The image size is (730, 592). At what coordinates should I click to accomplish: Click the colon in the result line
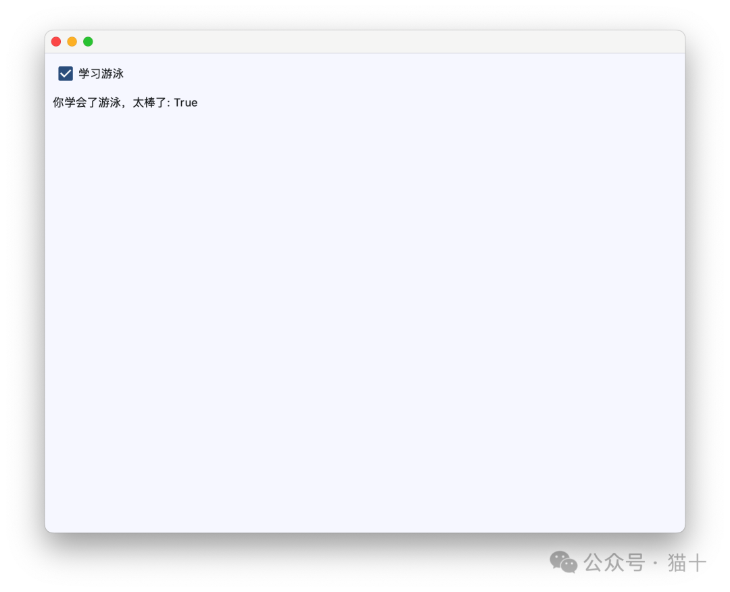(x=168, y=103)
